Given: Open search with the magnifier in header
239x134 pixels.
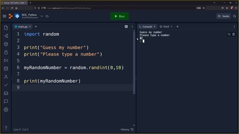Looking at the screenshot, I should (x=235, y=16).
